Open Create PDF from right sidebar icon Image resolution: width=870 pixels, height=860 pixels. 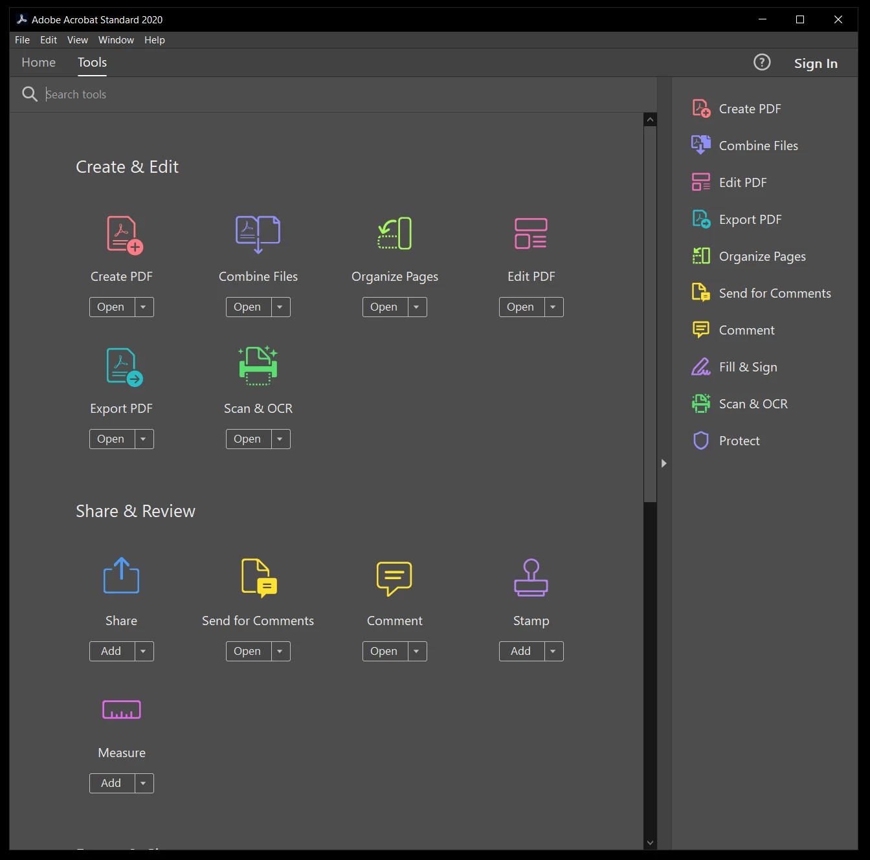click(701, 109)
